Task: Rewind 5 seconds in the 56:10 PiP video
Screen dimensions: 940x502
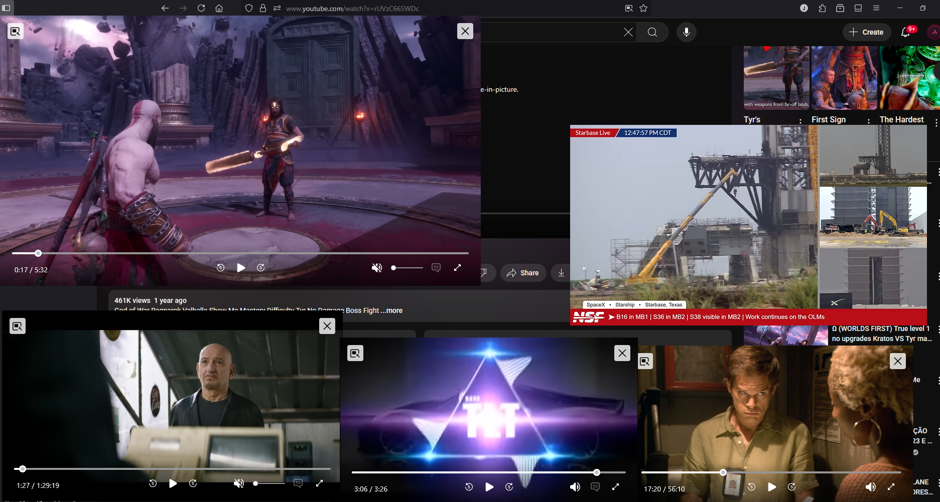Action: pos(752,487)
